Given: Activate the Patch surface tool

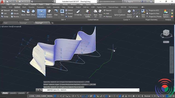Looking at the screenshot, I should [28, 13].
